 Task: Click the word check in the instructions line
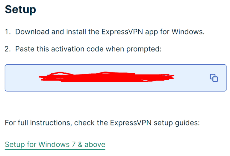click(x=83, y=123)
